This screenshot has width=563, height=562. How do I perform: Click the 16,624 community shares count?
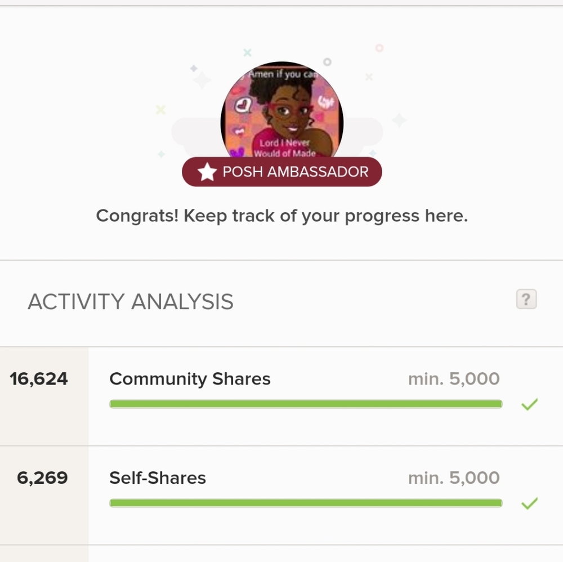click(x=39, y=379)
